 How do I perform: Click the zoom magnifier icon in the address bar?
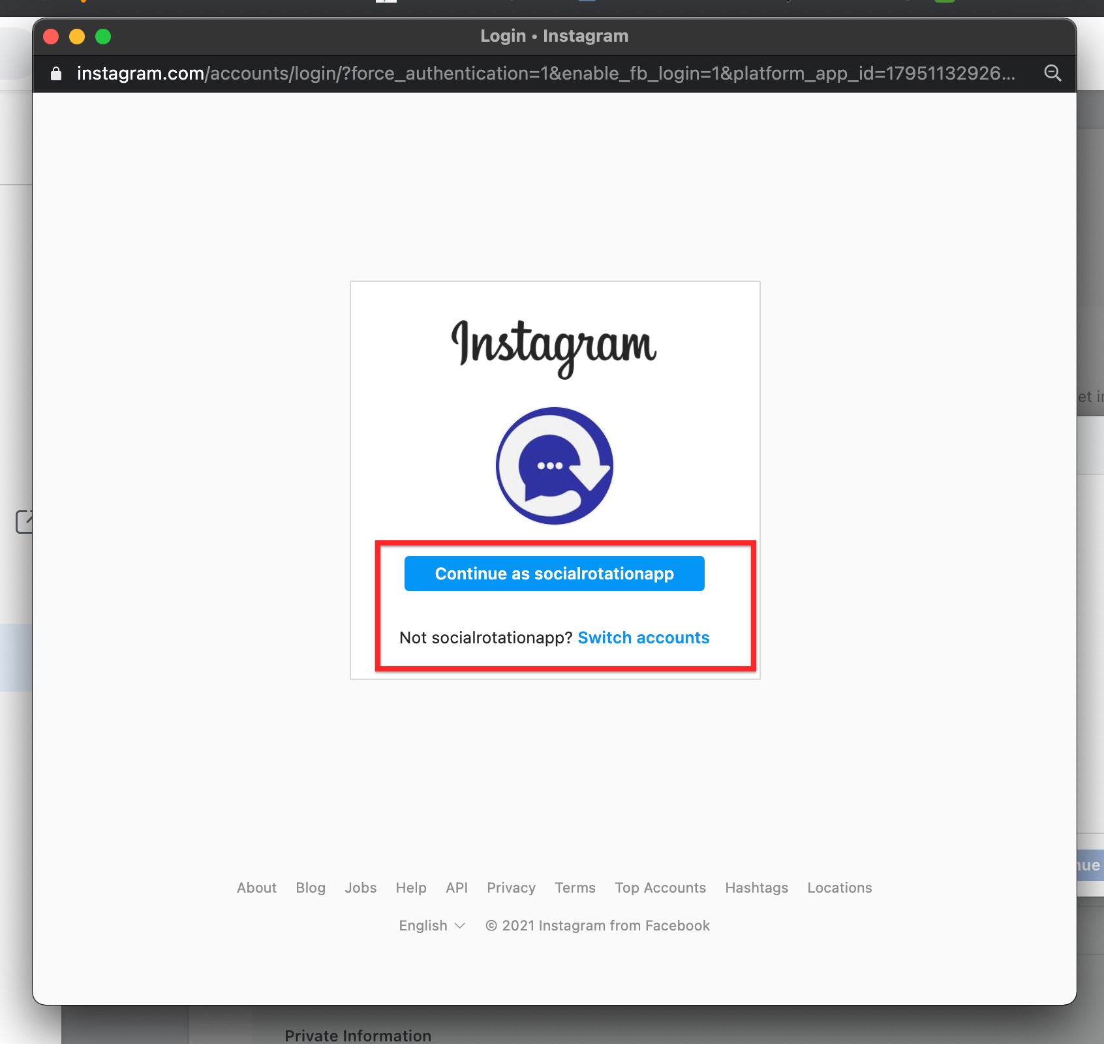pyautogui.click(x=1052, y=73)
